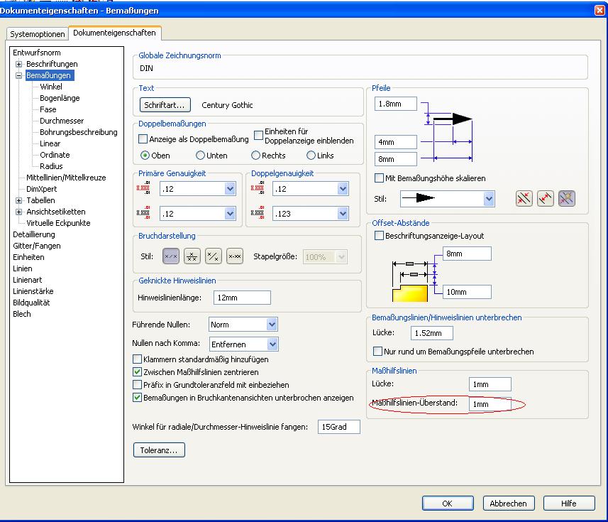Enable Anzeige als Doppelbemaßung checkbox
Image resolution: width=608 pixels, height=522 pixels.
143,139
